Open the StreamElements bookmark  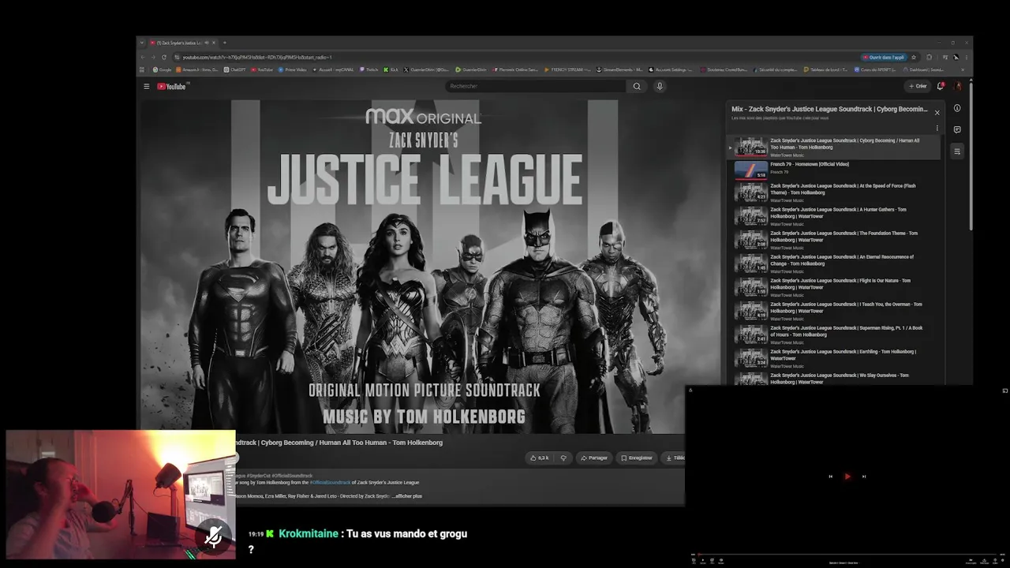click(619, 69)
